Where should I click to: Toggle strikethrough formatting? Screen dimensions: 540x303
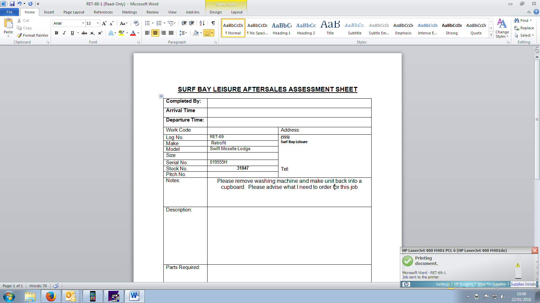[x=84, y=33]
